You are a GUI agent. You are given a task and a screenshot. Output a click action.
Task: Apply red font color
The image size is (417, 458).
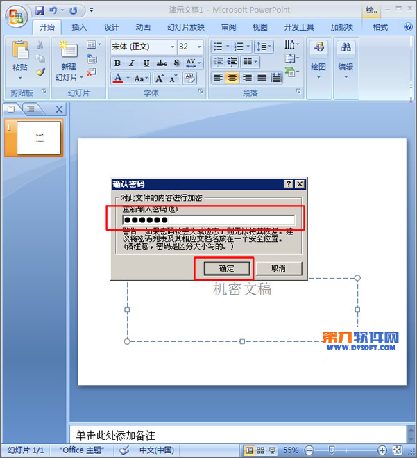pyautogui.click(x=118, y=79)
